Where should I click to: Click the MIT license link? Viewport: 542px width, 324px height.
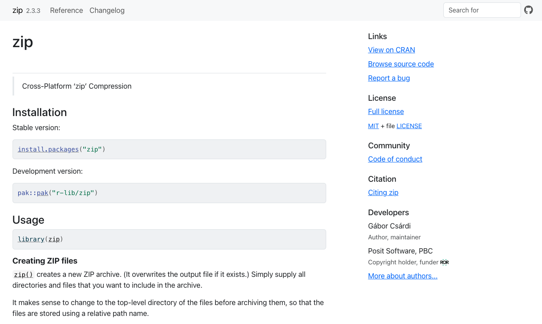pos(373,126)
